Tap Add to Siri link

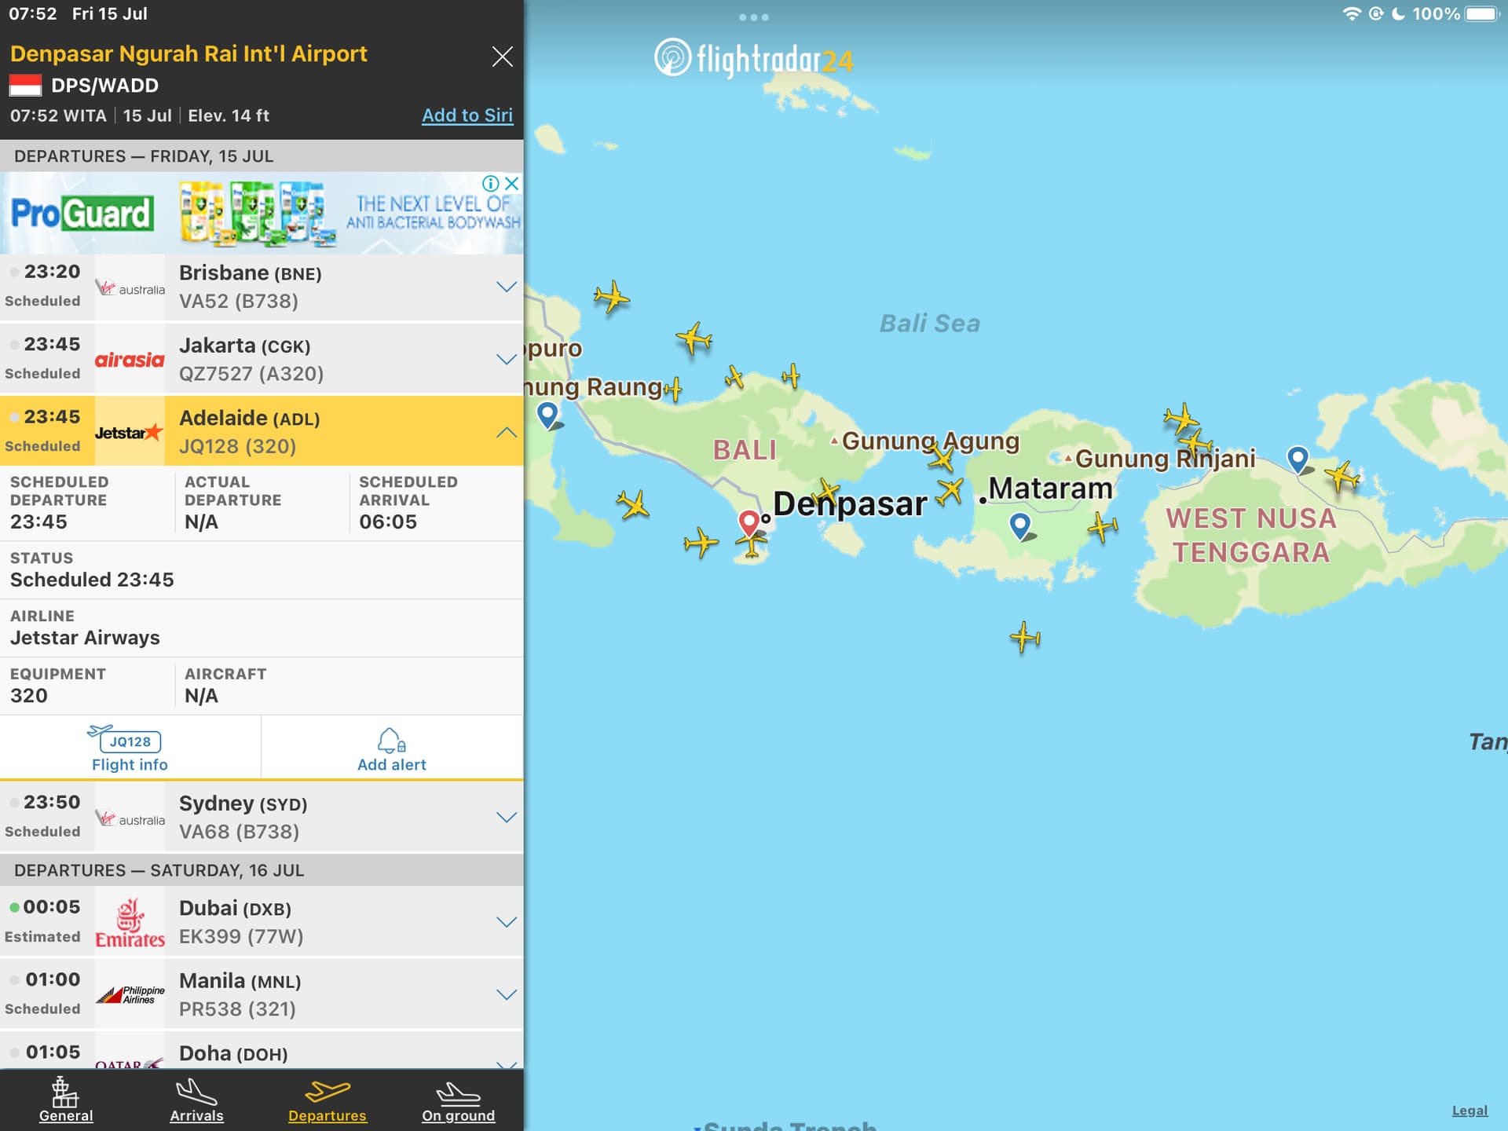(x=467, y=115)
